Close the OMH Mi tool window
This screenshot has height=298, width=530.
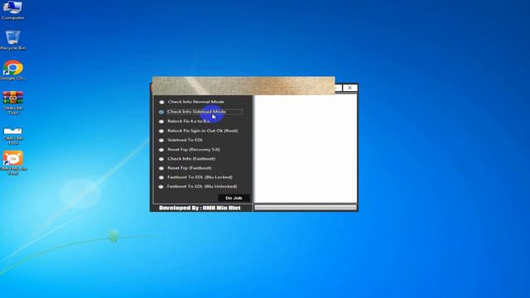349,88
